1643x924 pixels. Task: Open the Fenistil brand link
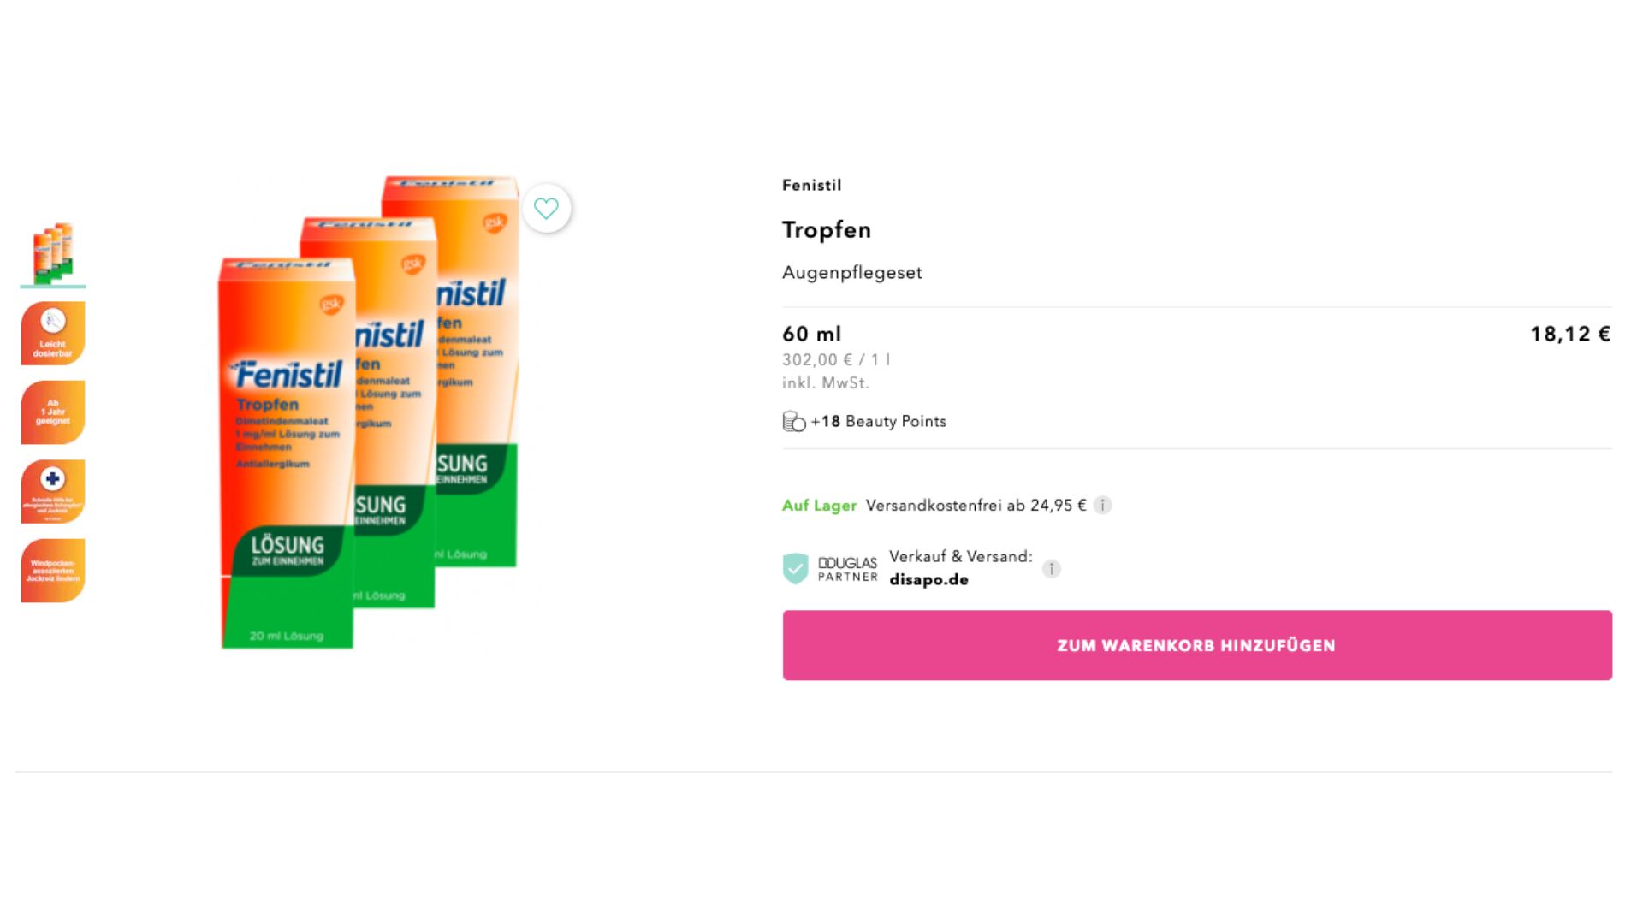point(811,185)
